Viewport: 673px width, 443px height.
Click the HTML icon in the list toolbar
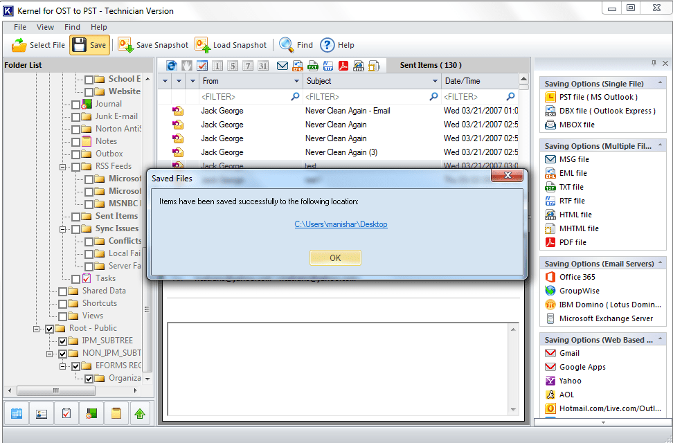tap(359, 66)
